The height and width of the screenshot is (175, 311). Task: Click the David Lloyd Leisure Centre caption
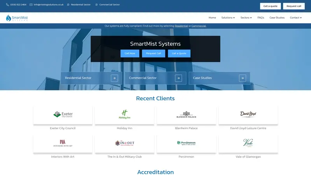(248, 128)
